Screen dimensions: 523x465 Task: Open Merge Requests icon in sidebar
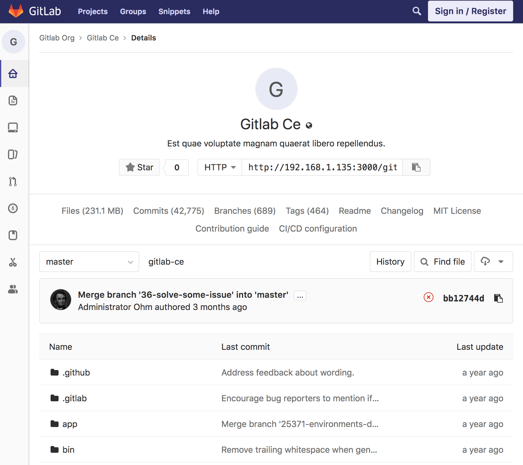coord(13,181)
